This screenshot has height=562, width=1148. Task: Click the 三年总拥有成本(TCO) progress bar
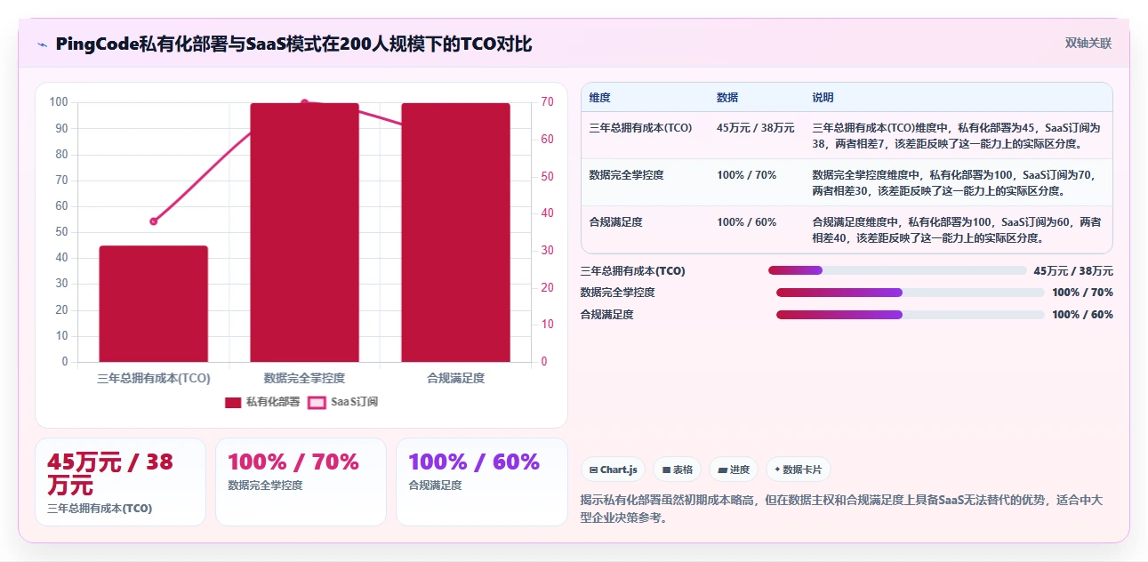897,270
